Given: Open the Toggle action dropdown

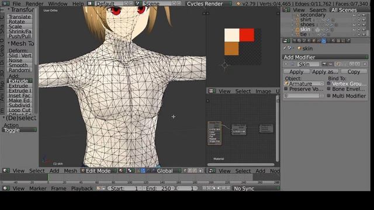Looking at the screenshot, I should point(19,130).
